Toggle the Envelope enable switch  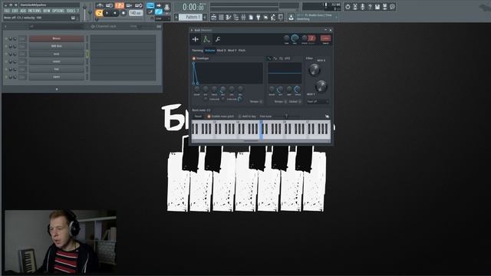[194, 58]
